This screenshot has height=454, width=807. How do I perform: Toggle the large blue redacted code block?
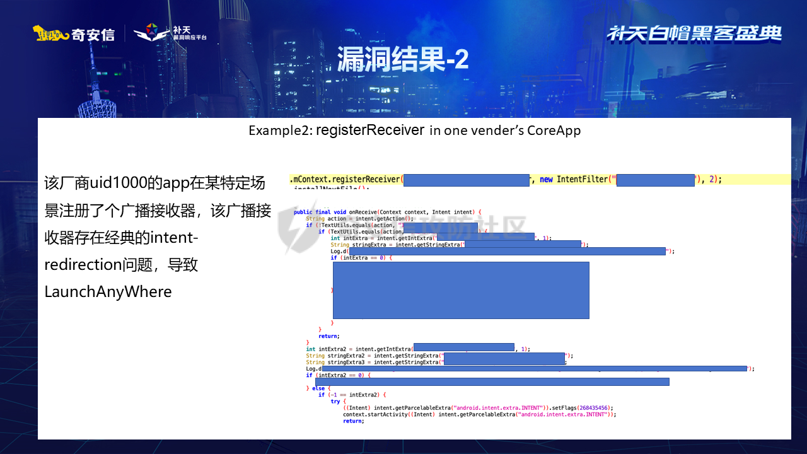[460, 290]
